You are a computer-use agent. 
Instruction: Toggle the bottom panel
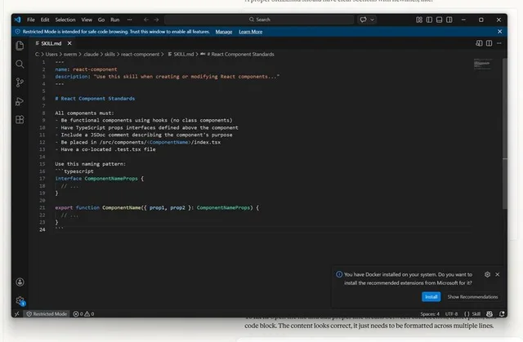coord(439,20)
